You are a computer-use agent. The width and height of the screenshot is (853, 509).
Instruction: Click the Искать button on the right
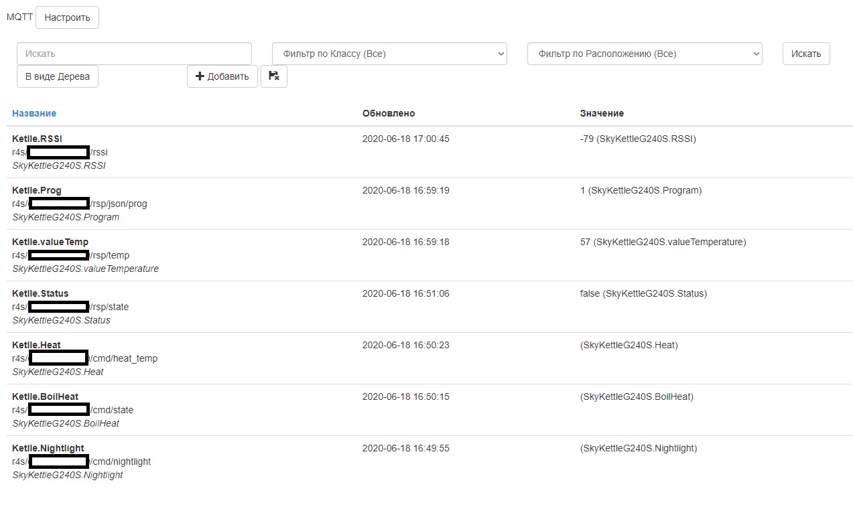[x=805, y=54]
